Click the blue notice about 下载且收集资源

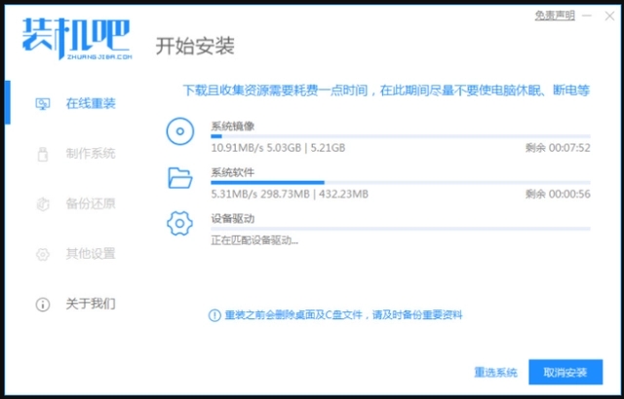pos(386,91)
